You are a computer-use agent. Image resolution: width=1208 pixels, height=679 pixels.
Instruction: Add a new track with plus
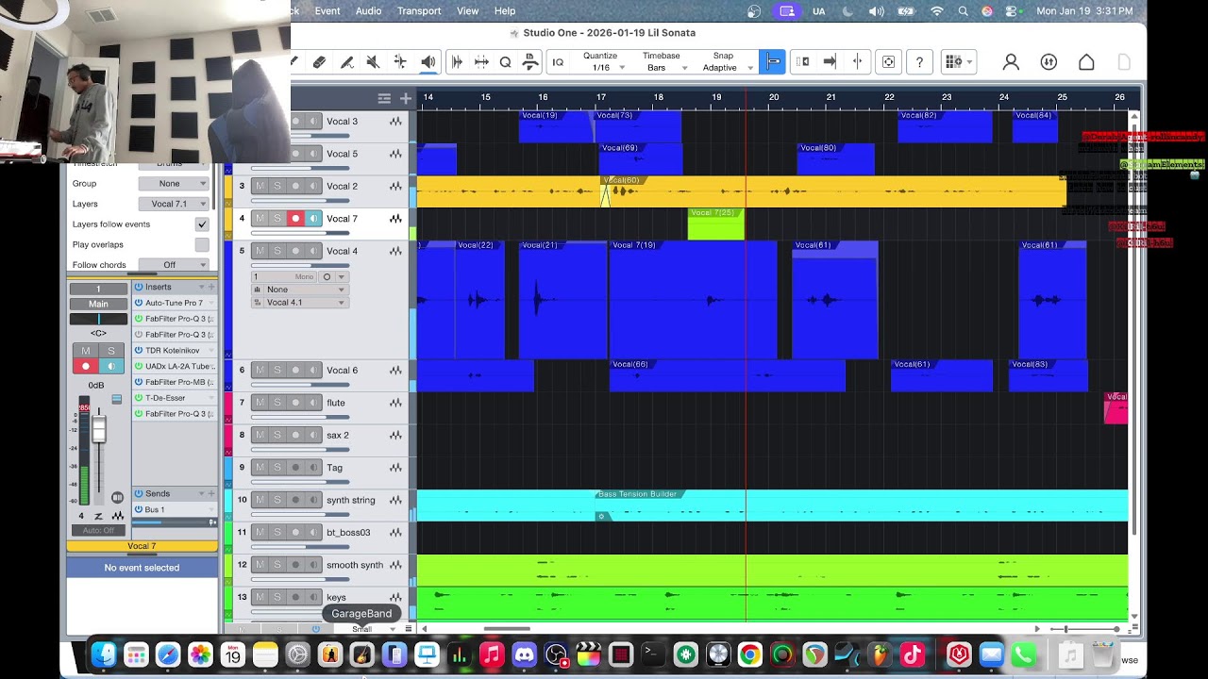(406, 98)
